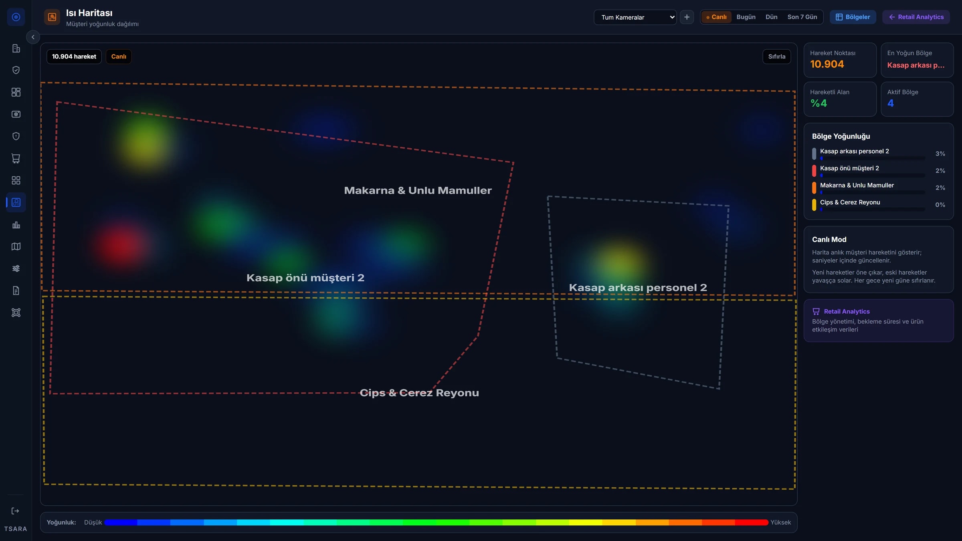Open the folded map icon in sidebar
Image resolution: width=962 pixels, height=541 pixels.
click(x=16, y=246)
